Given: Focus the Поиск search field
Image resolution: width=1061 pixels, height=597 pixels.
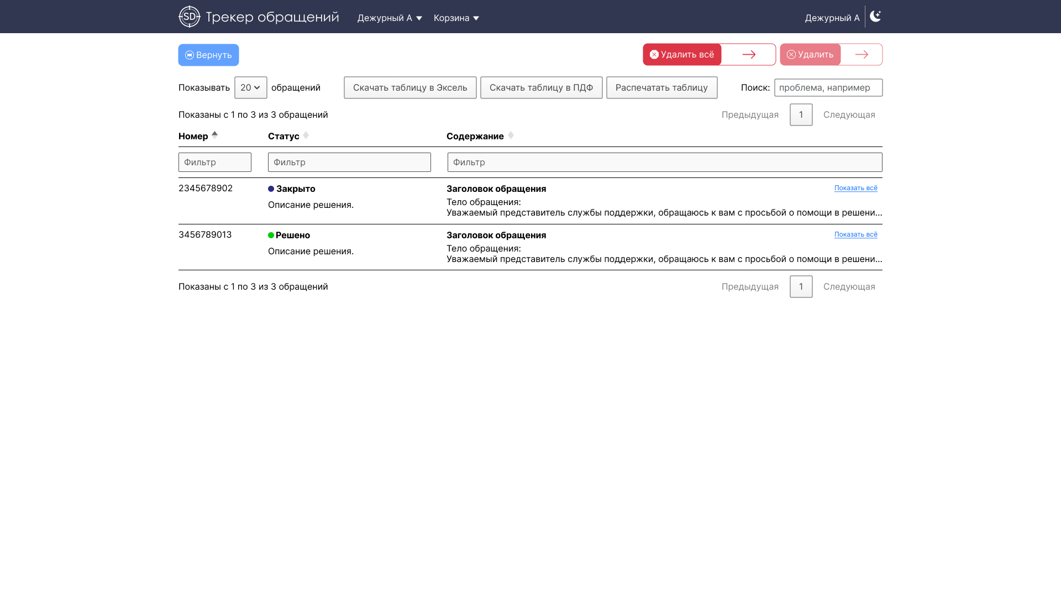Looking at the screenshot, I should pyautogui.click(x=828, y=87).
